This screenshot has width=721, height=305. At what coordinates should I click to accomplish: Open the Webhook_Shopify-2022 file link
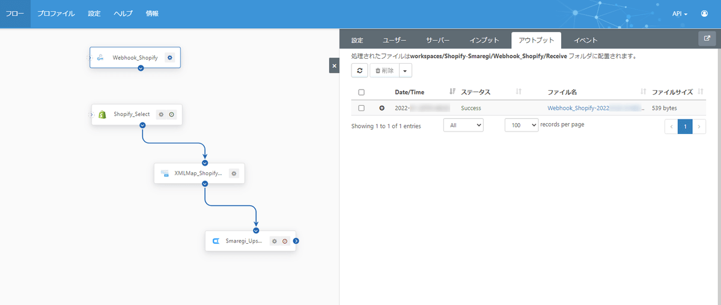click(x=596, y=108)
